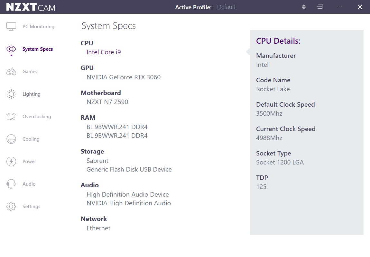Screen dimensions: 370x257
Task: Click the Audio headset icon
Action: click(11, 184)
